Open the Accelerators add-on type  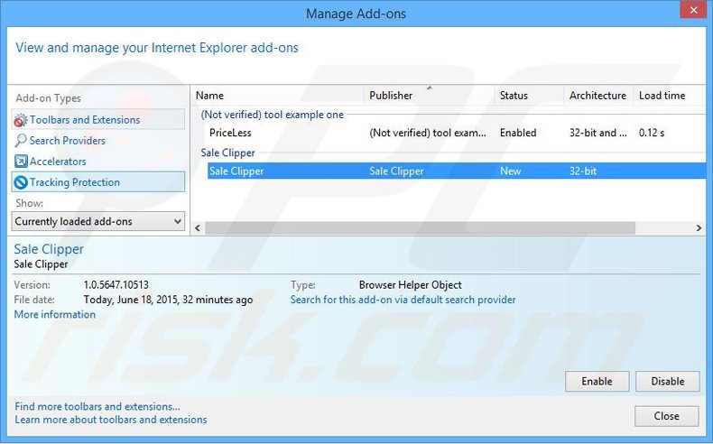pyautogui.click(x=98, y=162)
